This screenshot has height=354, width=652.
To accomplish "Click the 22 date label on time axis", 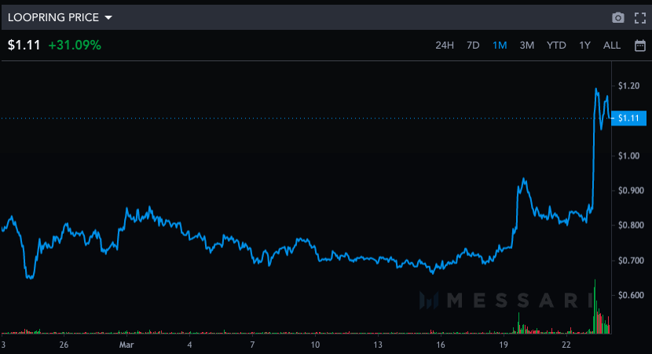I will coord(566,345).
